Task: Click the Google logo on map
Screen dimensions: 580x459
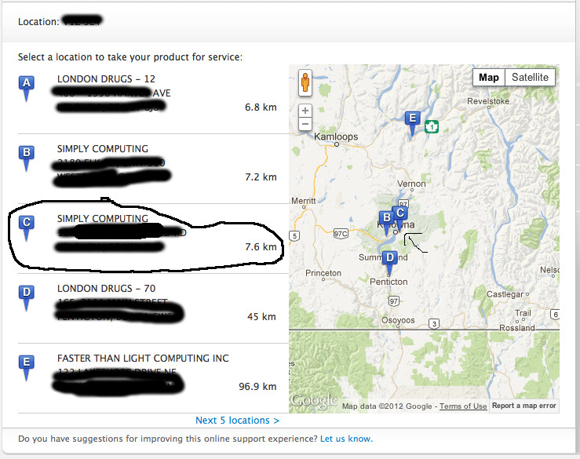Action: [314, 401]
